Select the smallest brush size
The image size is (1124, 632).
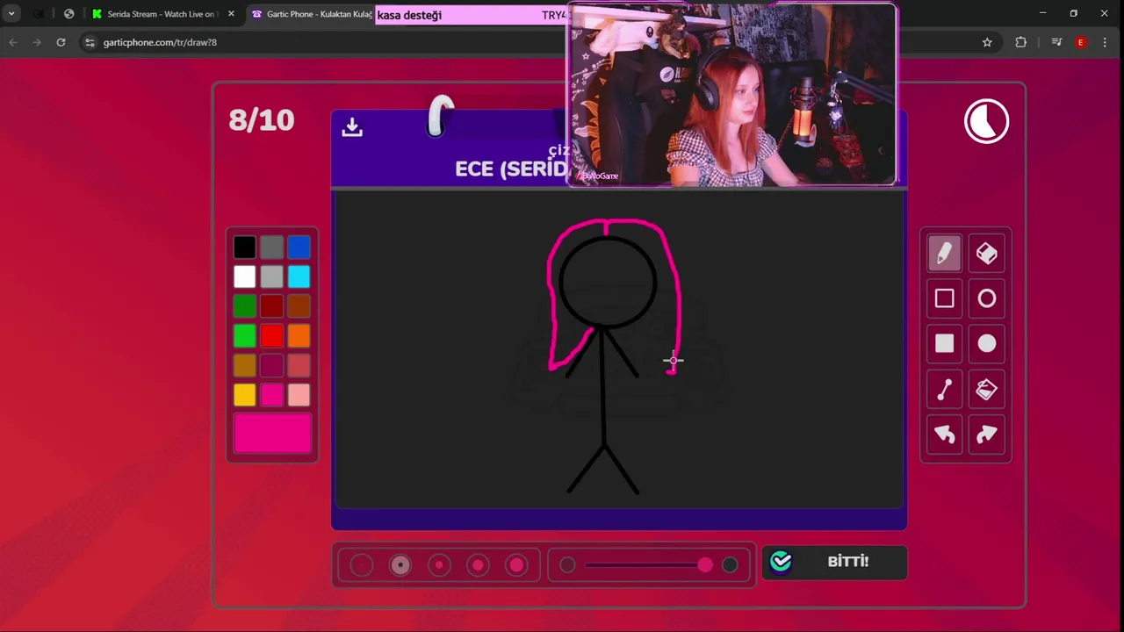coord(362,565)
